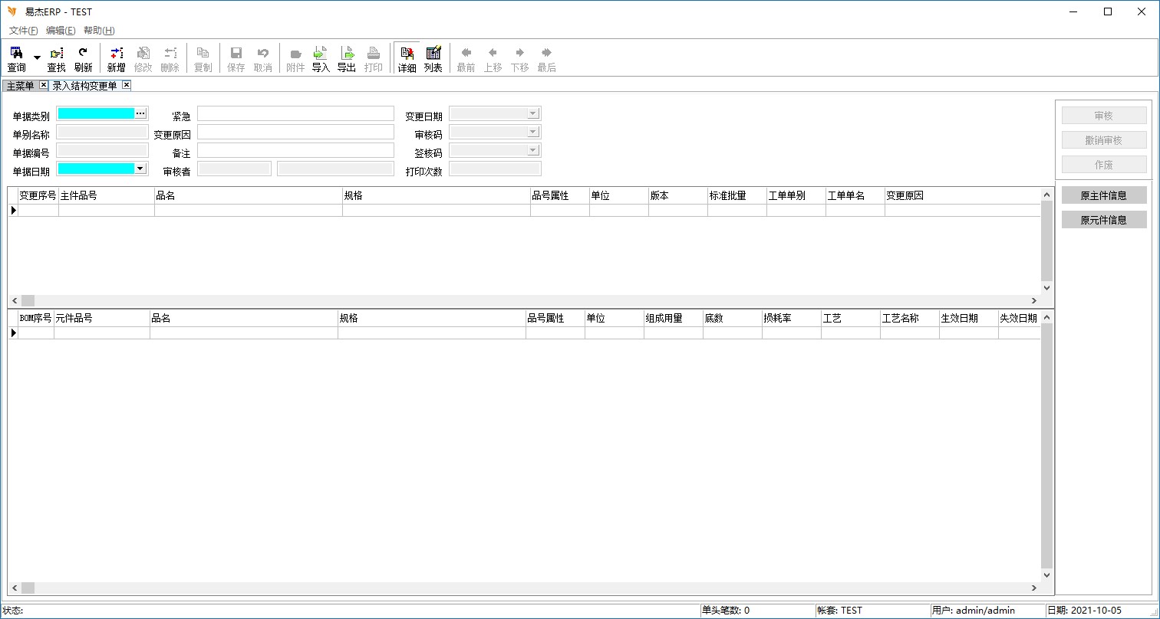Close the 录入结构变更单 tab

point(127,85)
